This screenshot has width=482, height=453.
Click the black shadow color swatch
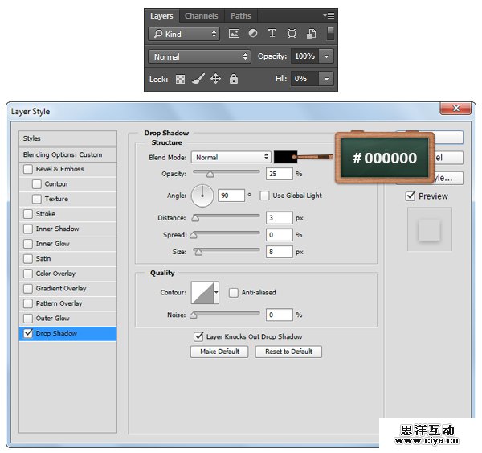(284, 157)
